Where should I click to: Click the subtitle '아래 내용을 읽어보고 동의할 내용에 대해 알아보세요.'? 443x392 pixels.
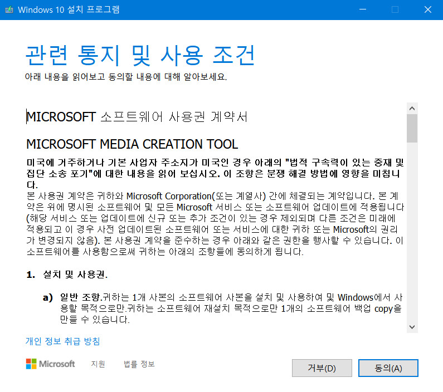click(x=126, y=77)
